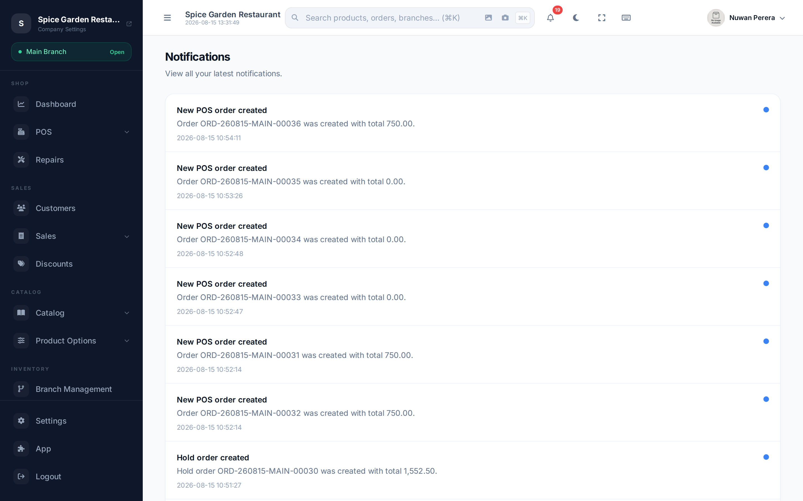The width and height of the screenshot is (803, 501).
Task: Click the Product Options sliders icon
Action: click(x=21, y=341)
